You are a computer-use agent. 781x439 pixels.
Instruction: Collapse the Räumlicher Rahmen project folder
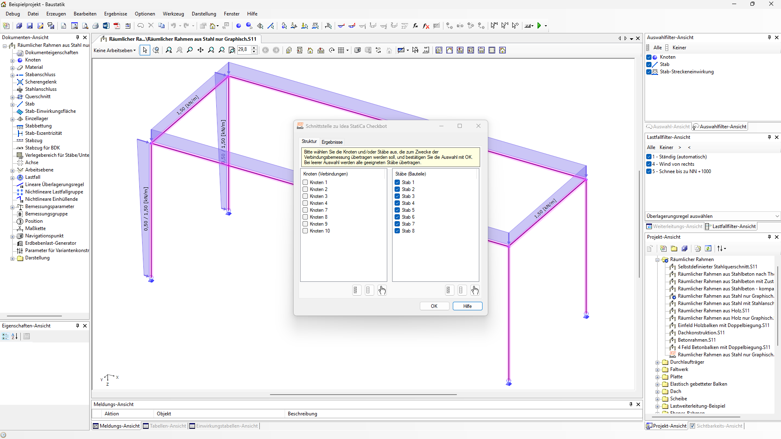tap(657, 259)
